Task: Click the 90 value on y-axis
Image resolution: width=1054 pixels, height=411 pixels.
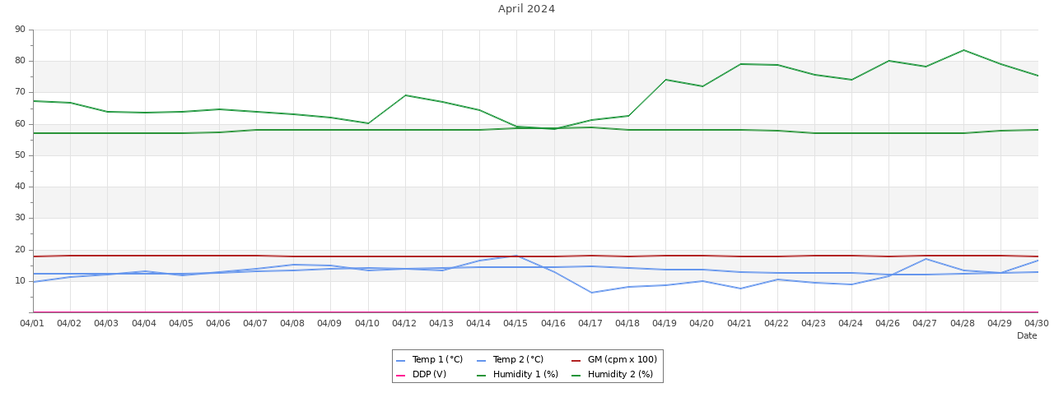Action: (20, 30)
